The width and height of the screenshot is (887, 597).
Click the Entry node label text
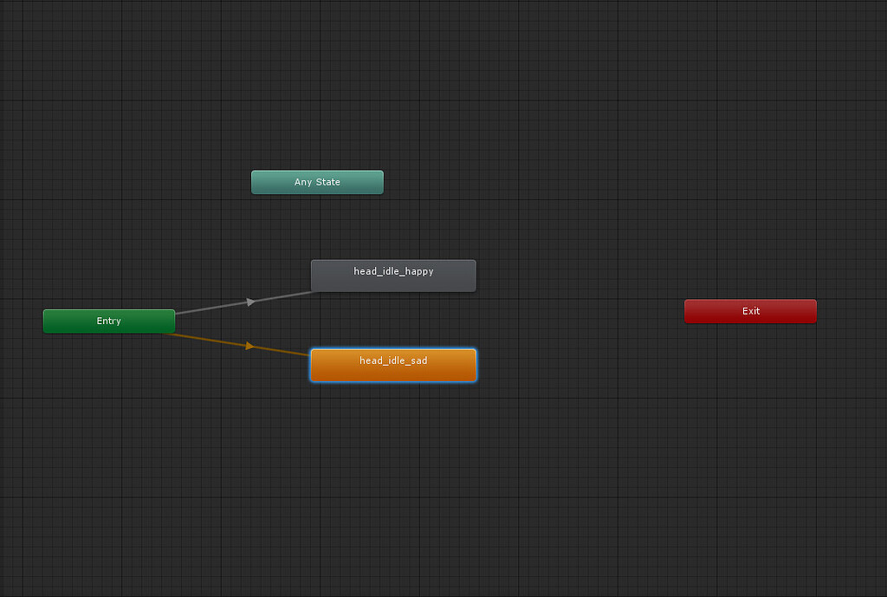(108, 321)
